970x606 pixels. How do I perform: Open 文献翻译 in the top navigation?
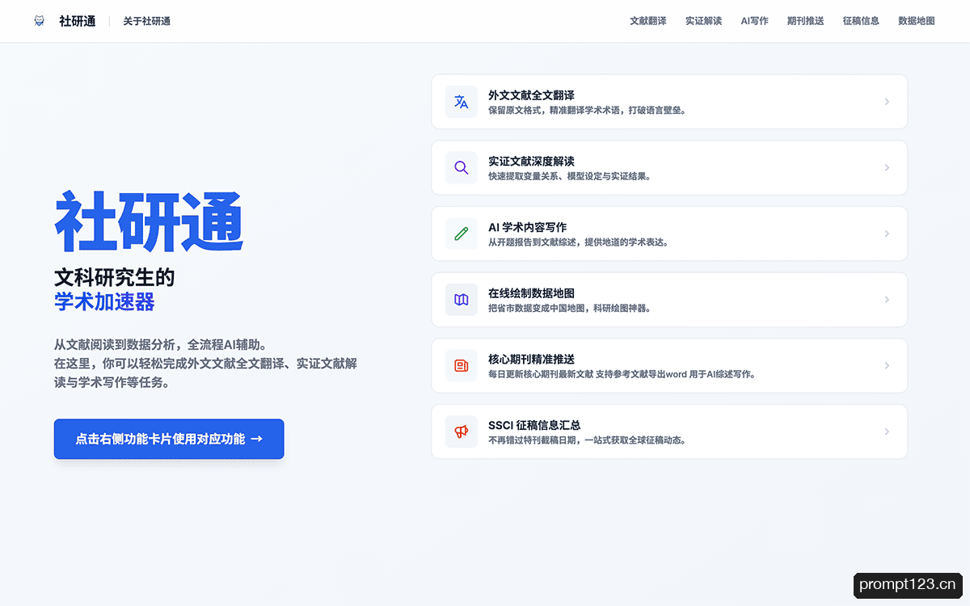click(x=648, y=21)
